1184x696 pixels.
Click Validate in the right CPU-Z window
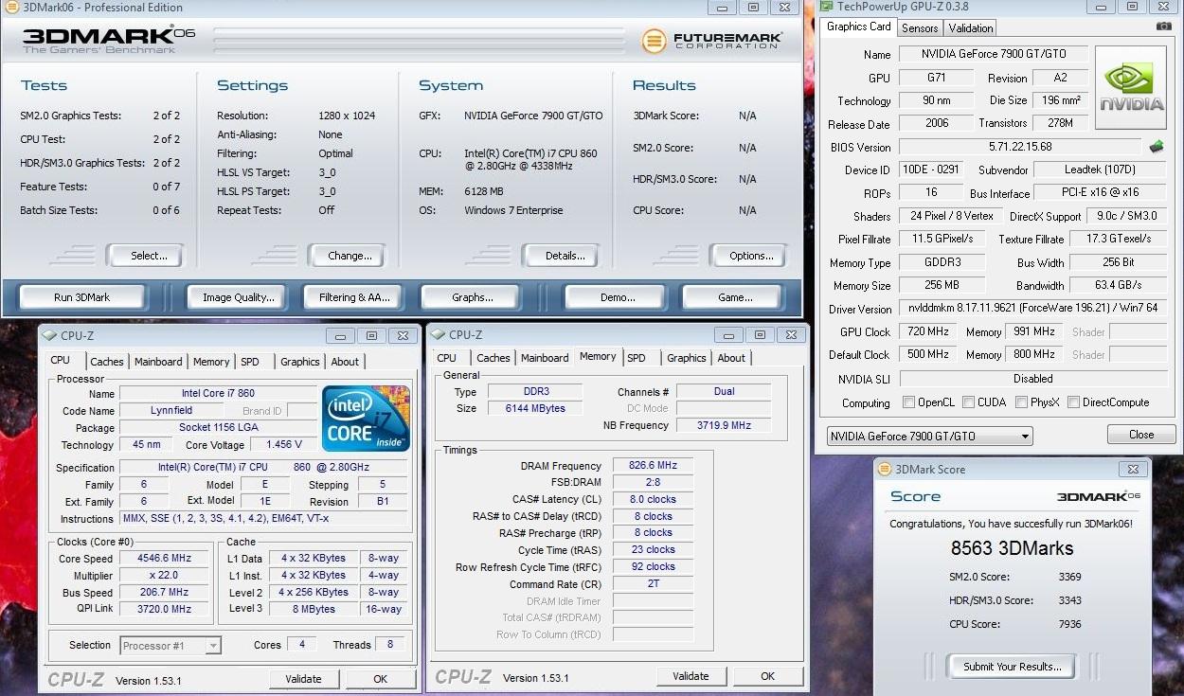pyautogui.click(x=691, y=676)
